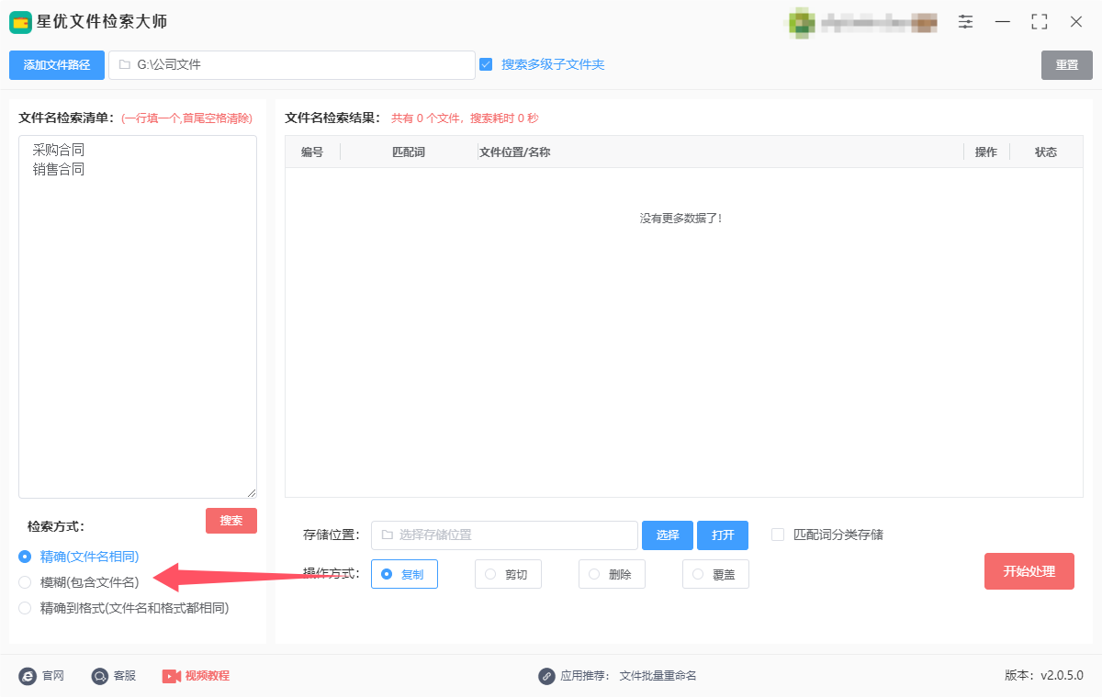Click the textarea resize grip corner

point(252,493)
